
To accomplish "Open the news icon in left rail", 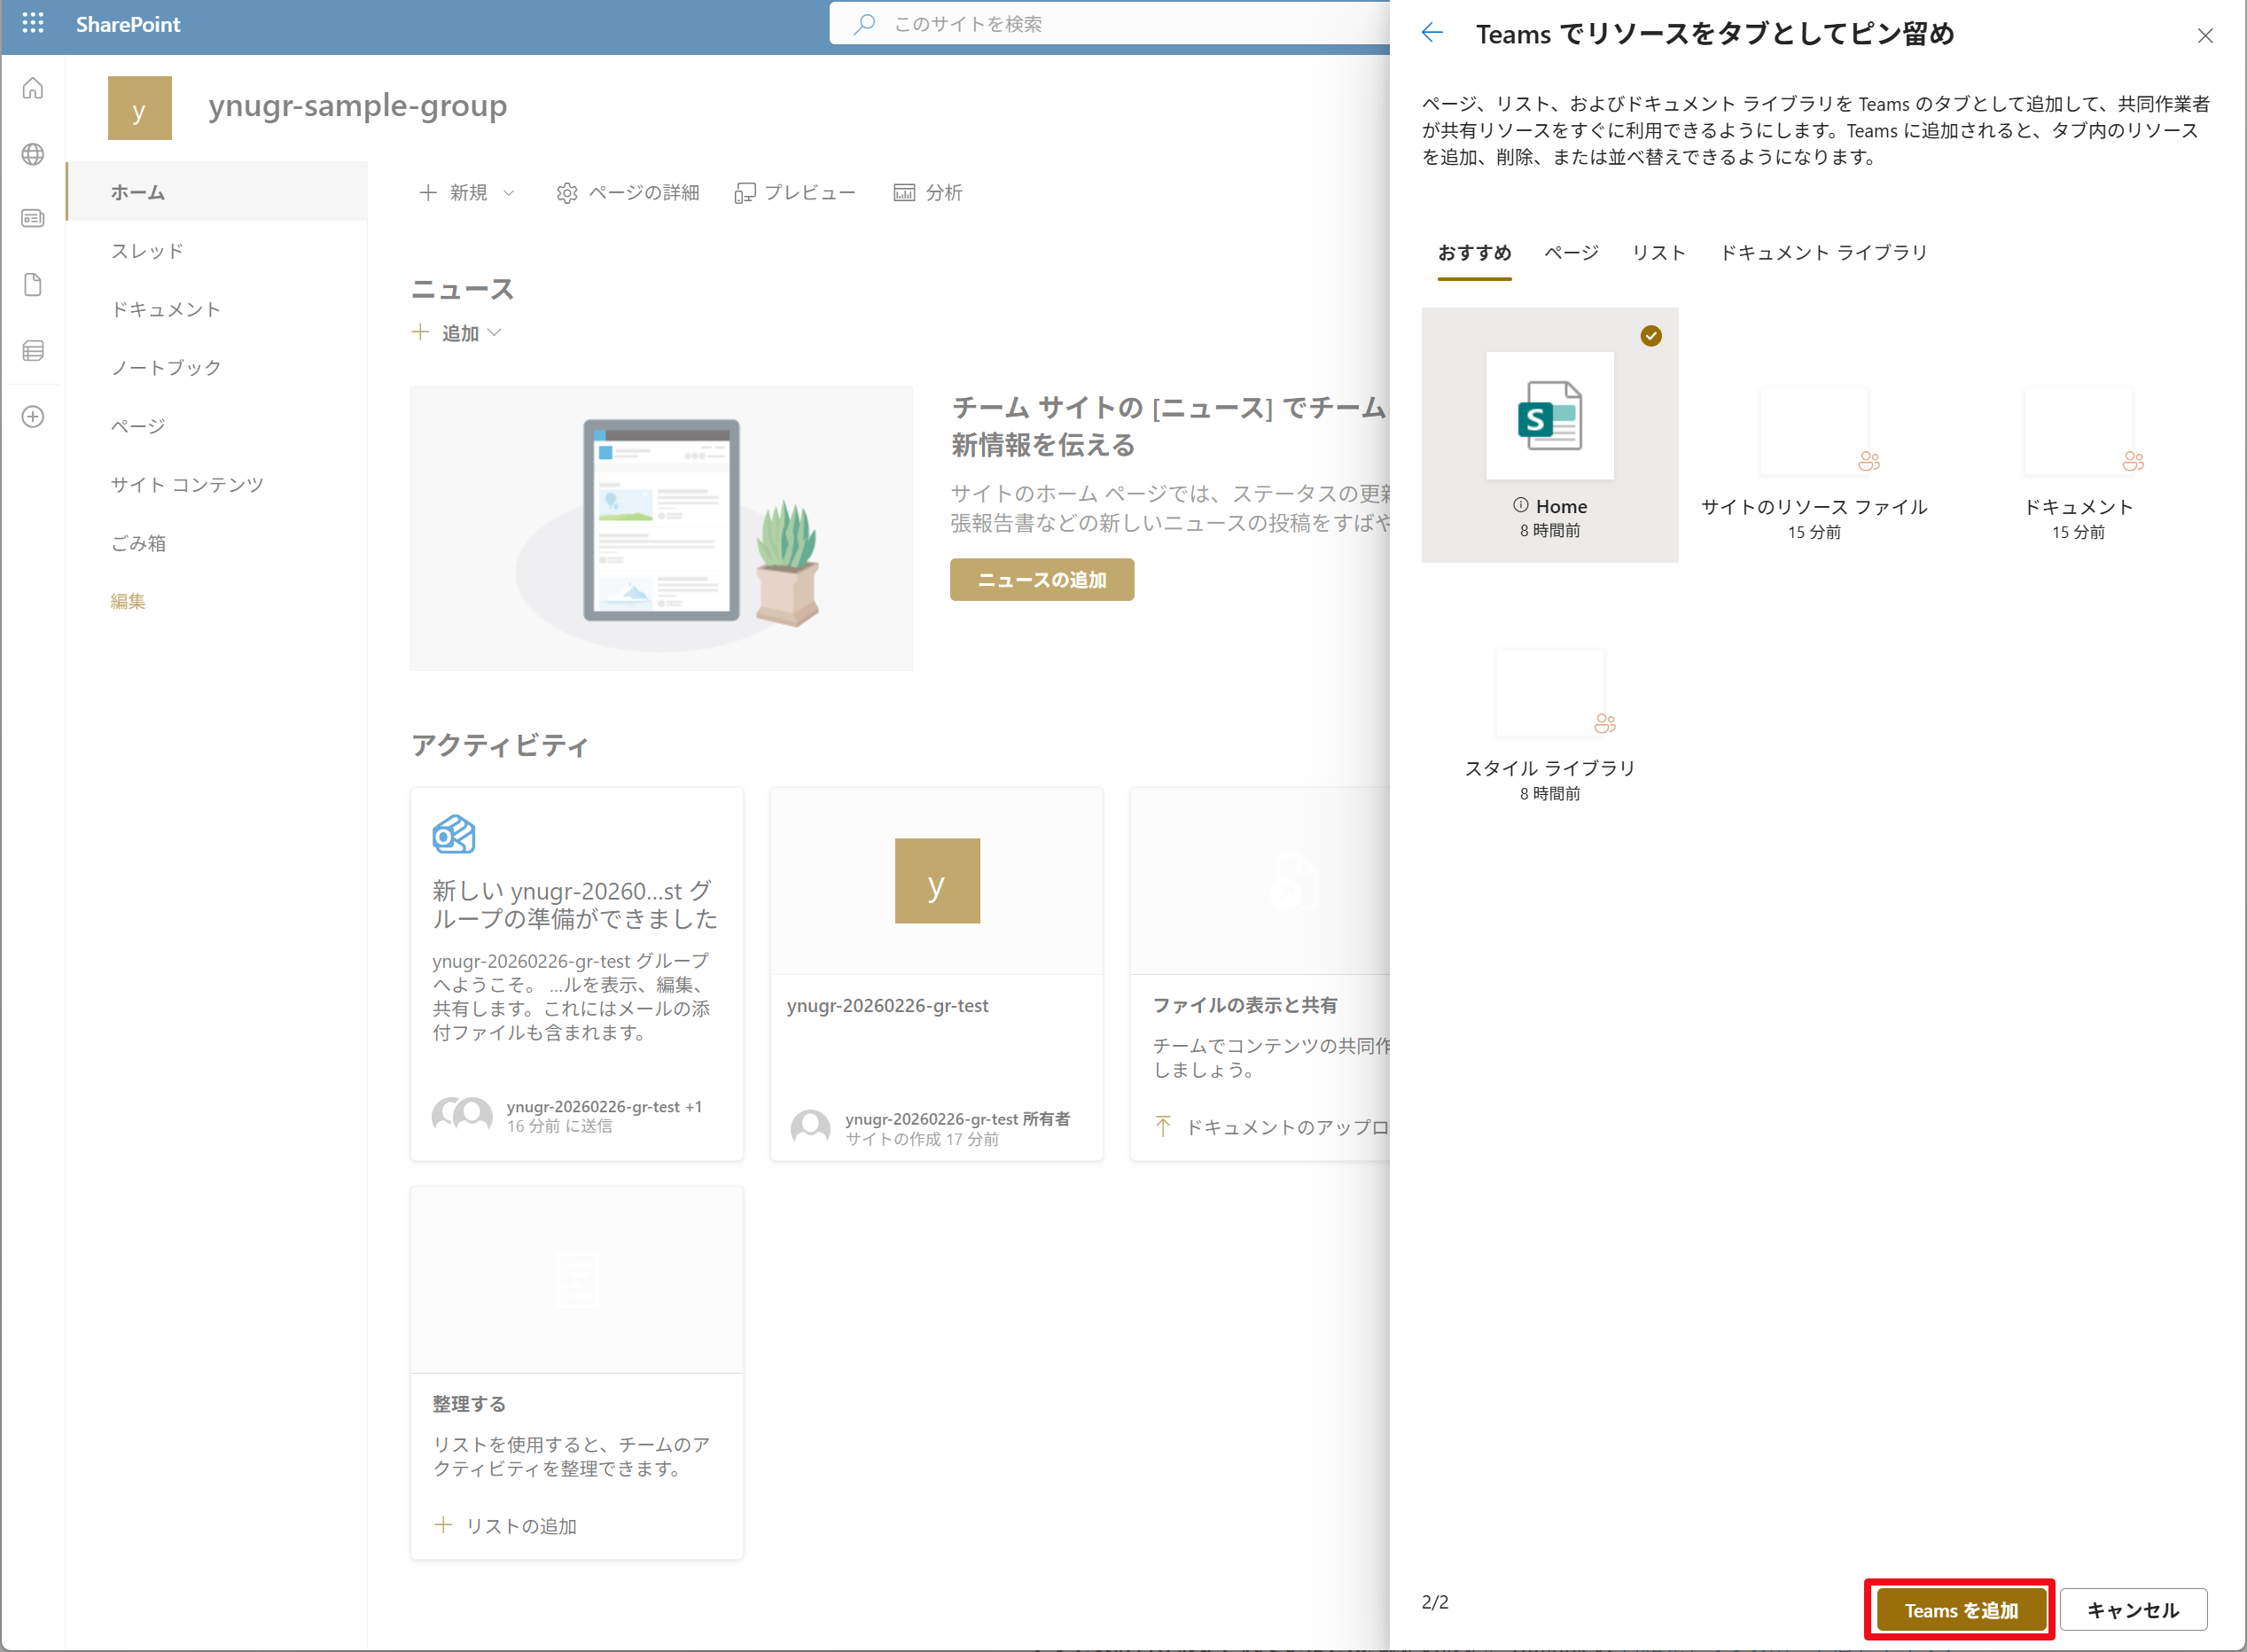I will 33,218.
